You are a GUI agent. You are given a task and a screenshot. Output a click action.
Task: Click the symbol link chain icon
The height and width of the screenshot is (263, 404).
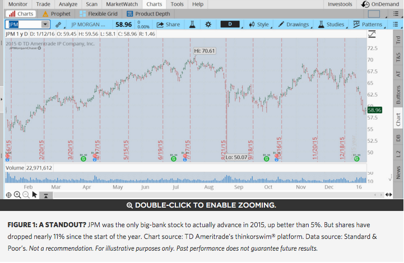pos(58,25)
